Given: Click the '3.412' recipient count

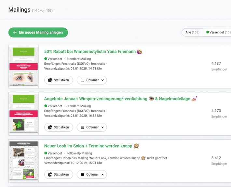Looking at the screenshot, I should point(216,158).
